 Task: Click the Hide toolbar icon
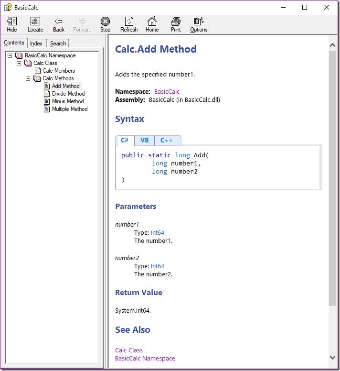[x=12, y=22]
